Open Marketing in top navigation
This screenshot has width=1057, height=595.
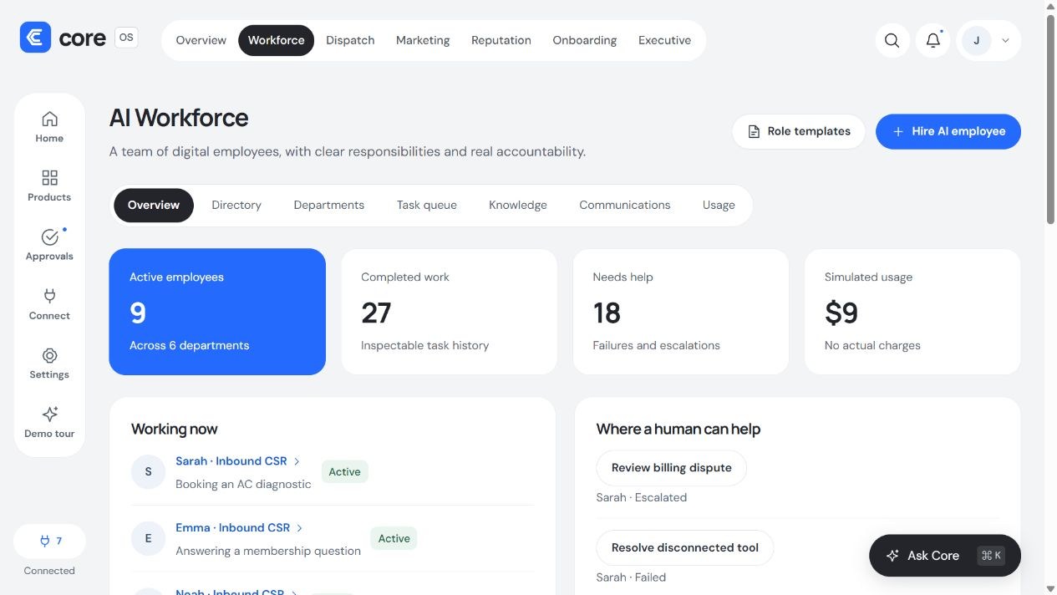[423, 40]
